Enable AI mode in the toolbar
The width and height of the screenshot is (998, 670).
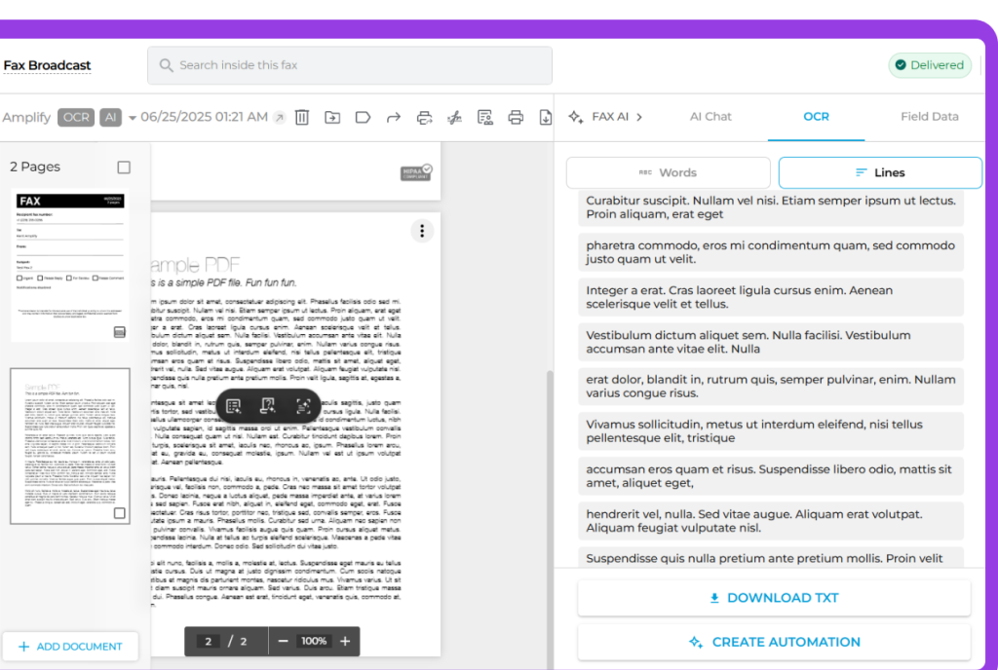pyautogui.click(x=110, y=117)
